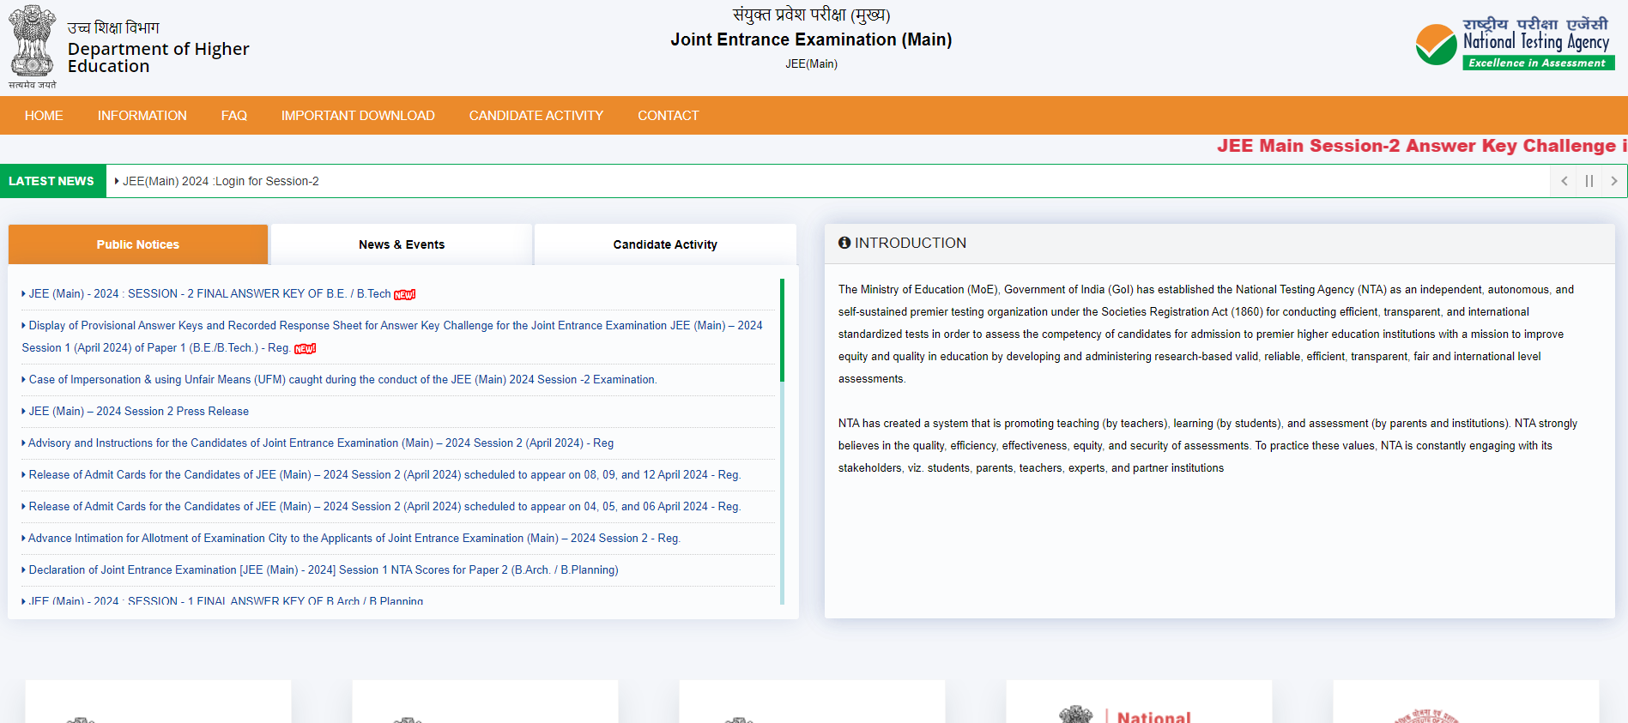The width and height of the screenshot is (1628, 723).
Task: Open the CANDIDATE ACTIVITY menu
Action: [536, 116]
